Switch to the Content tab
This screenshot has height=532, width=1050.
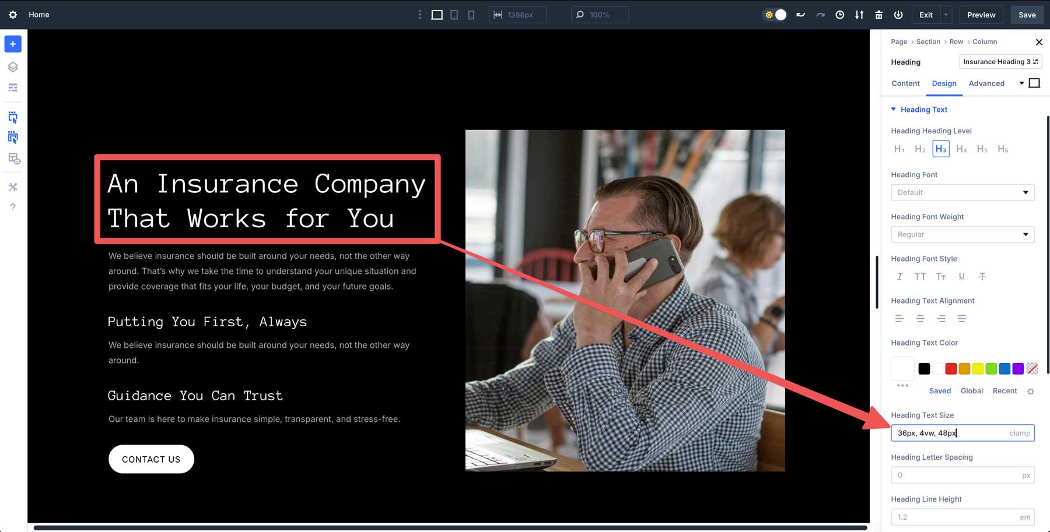tap(905, 83)
